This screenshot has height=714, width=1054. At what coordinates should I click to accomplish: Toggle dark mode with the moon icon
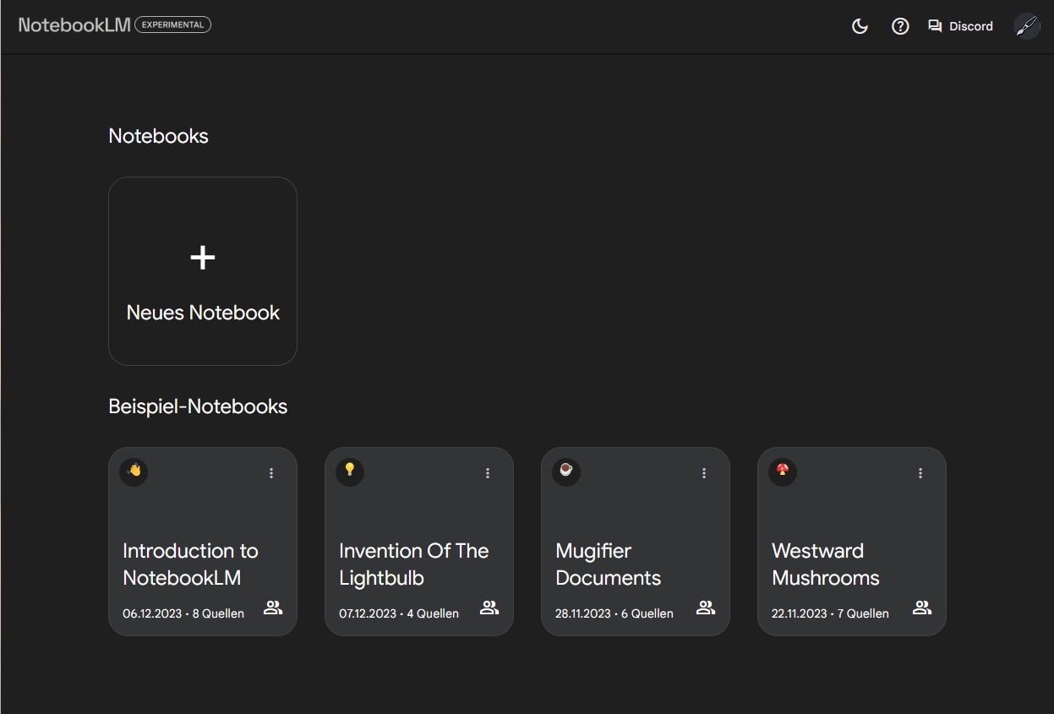click(x=860, y=26)
